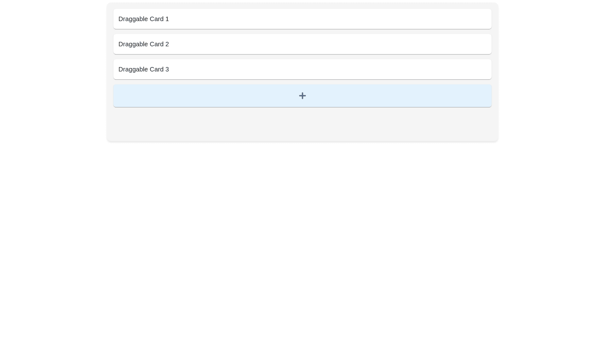Select Draggable Card 2
Image resolution: width=605 pixels, height=340 pixels.
coord(302,44)
